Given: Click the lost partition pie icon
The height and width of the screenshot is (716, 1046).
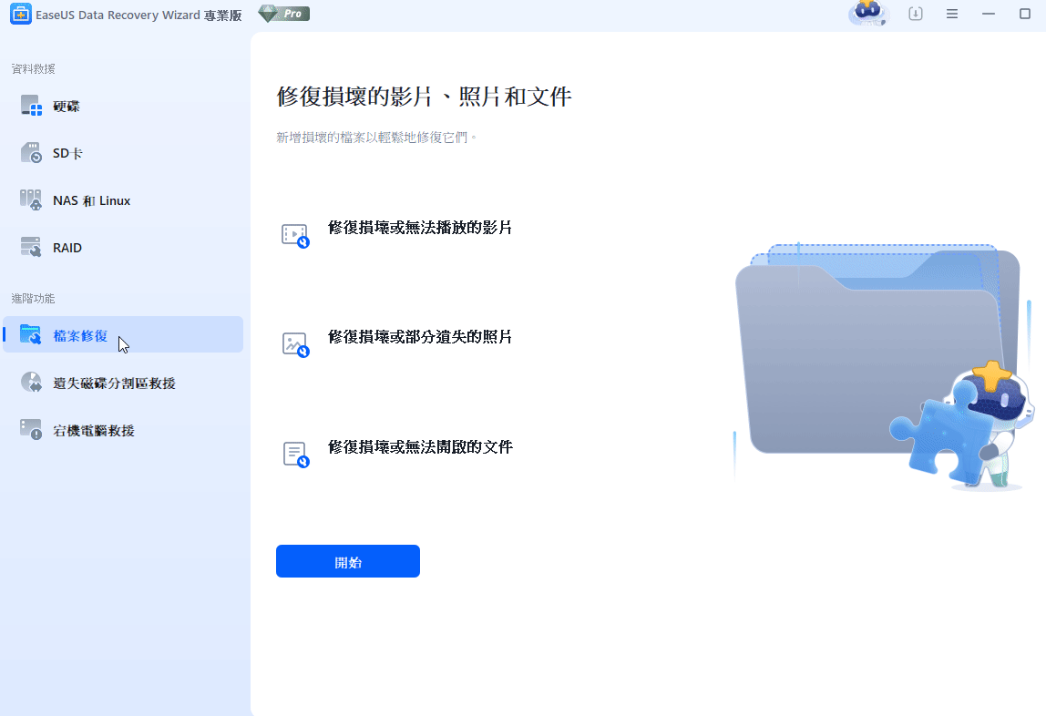Looking at the screenshot, I should point(31,382).
